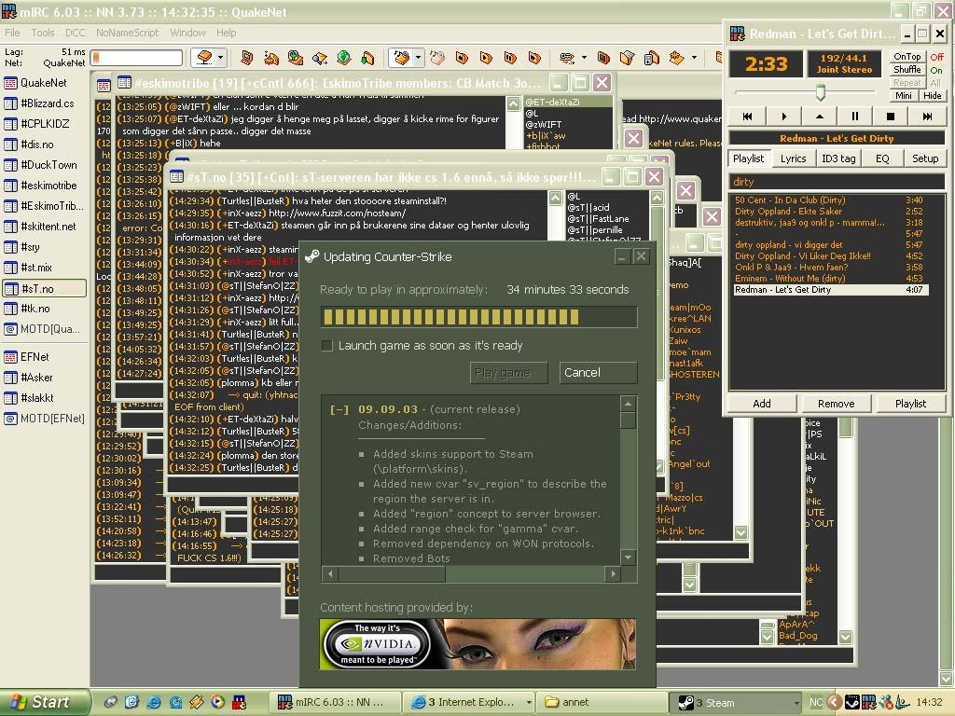The image size is (955, 716).
Task: Open the key chain icon dropdown arrow
Action: point(584,58)
